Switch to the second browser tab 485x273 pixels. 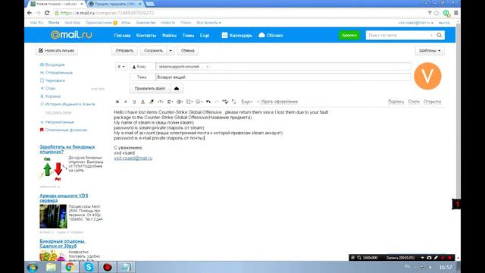(x=115, y=4)
